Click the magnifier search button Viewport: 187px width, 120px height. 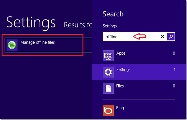tap(171, 37)
